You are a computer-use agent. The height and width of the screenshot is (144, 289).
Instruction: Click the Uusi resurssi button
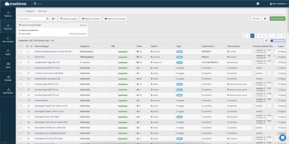277,19
